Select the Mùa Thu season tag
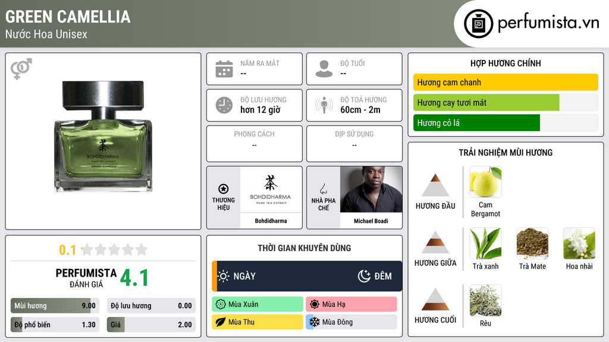The image size is (609, 342). coord(258,322)
